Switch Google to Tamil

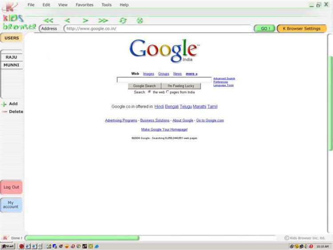[212, 107]
